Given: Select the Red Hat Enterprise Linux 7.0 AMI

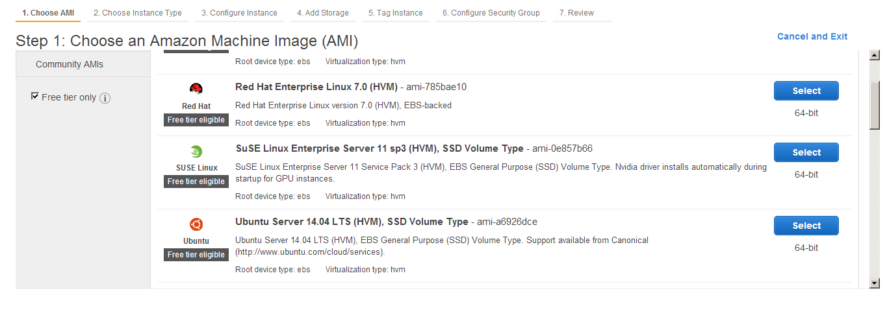Looking at the screenshot, I should point(806,91).
